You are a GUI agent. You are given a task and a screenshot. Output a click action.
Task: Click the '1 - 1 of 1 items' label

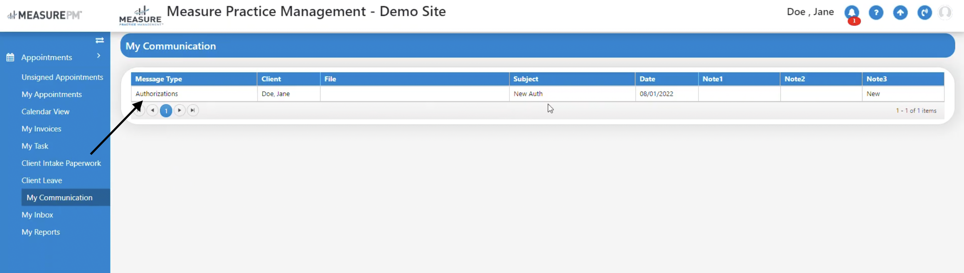pos(916,111)
